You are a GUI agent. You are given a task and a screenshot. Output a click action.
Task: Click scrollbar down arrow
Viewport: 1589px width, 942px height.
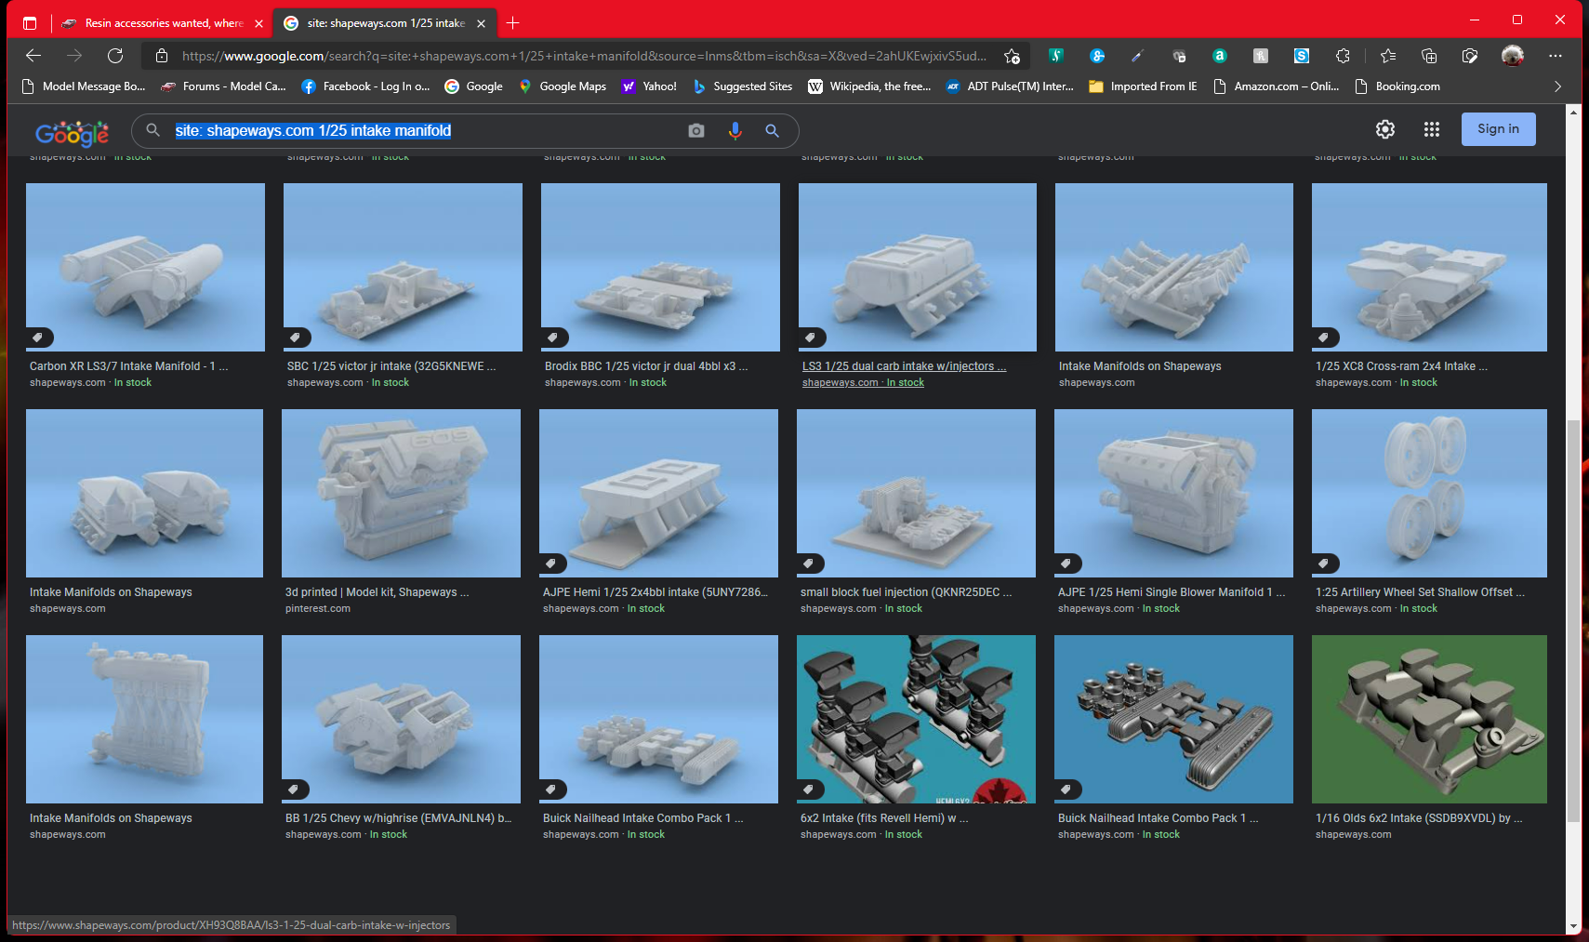click(x=1573, y=927)
